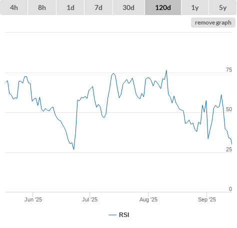The width and height of the screenshot is (237, 228).
Task: Switch chart to 30d range
Action: [128, 8]
